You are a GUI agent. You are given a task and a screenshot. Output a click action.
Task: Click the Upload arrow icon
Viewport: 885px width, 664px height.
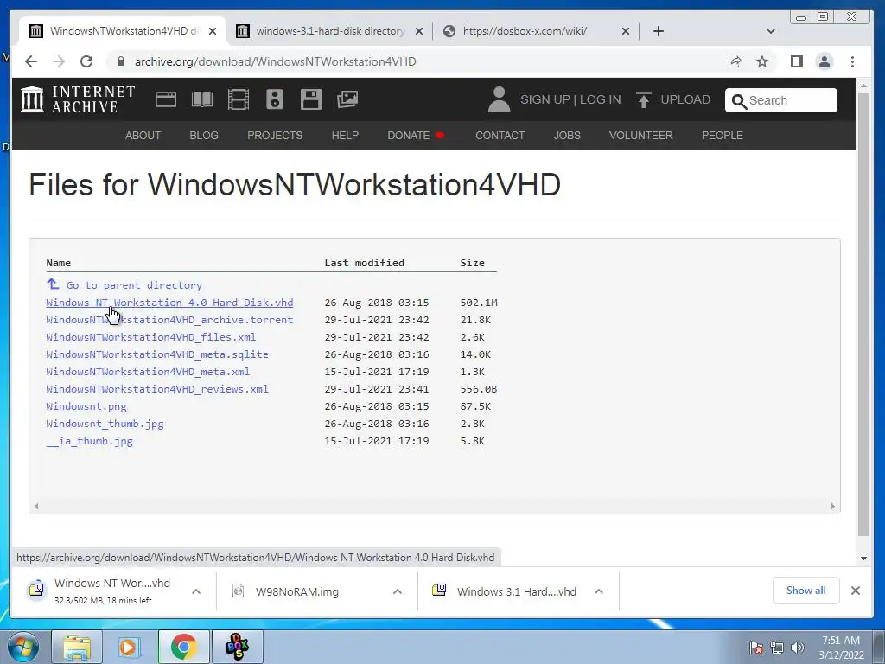pyautogui.click(x=643, y=99)
